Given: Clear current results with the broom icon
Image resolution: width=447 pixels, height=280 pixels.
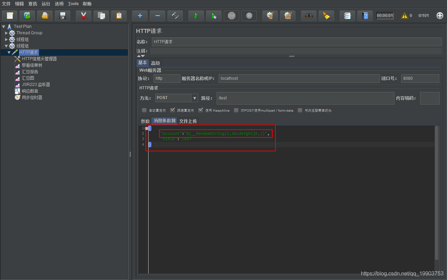Looking at the screenshot, I should [270, 16].
